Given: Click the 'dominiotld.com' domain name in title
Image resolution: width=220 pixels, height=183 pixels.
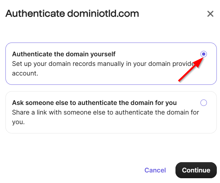Looking at the screenshot, I should click(x=103, y=14).
